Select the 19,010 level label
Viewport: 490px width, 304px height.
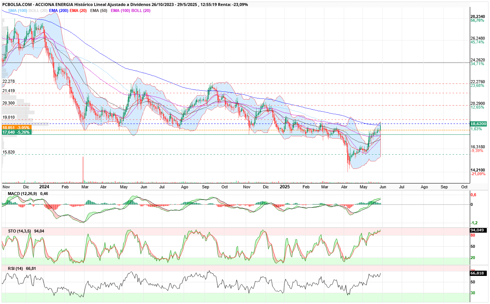[9, 117]
